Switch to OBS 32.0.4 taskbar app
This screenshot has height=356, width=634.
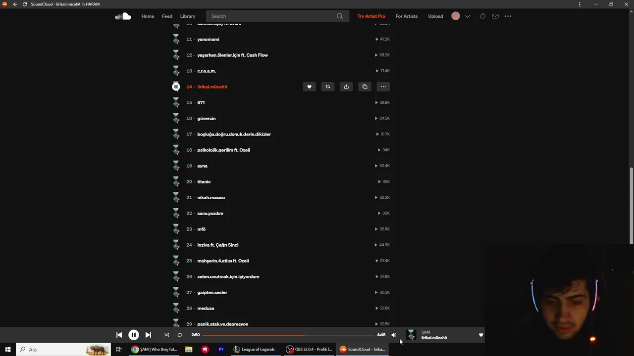pyautogui.click(x=309, y=350)
